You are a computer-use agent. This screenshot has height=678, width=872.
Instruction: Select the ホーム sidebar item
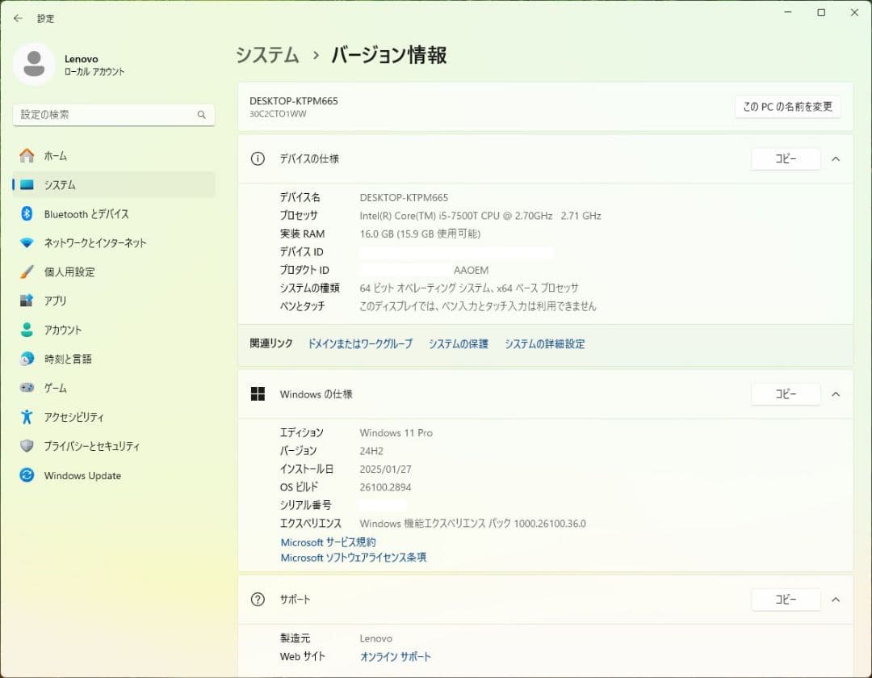[x=54, y=155]
